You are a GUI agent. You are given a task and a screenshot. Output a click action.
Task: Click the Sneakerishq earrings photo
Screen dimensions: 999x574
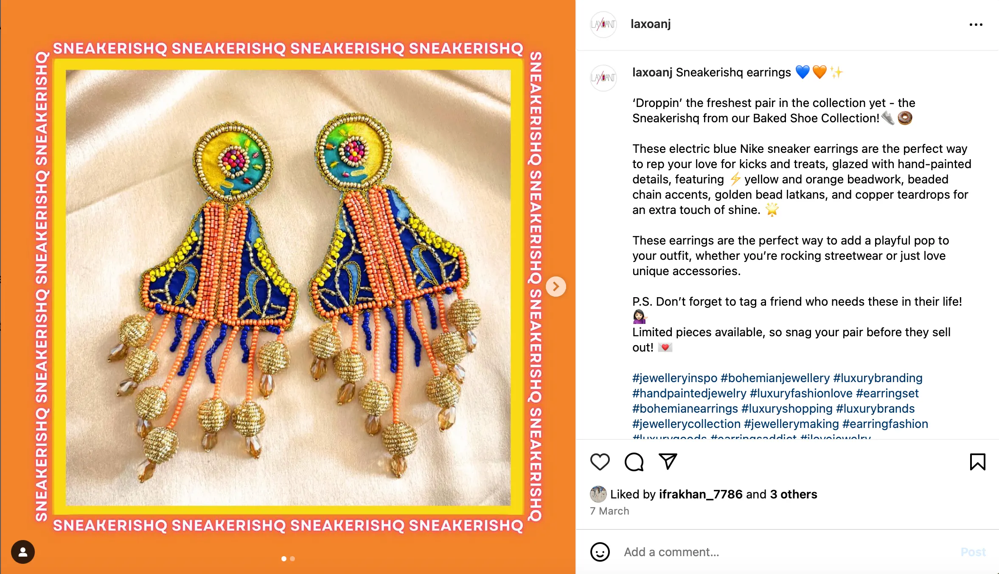pos(288,287)
